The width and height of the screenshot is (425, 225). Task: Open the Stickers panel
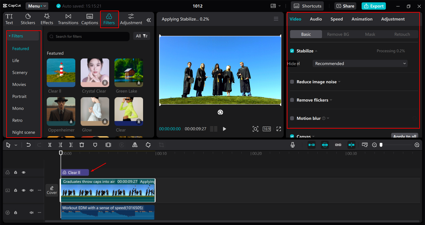pyautogui.click(x=28, y=19)
